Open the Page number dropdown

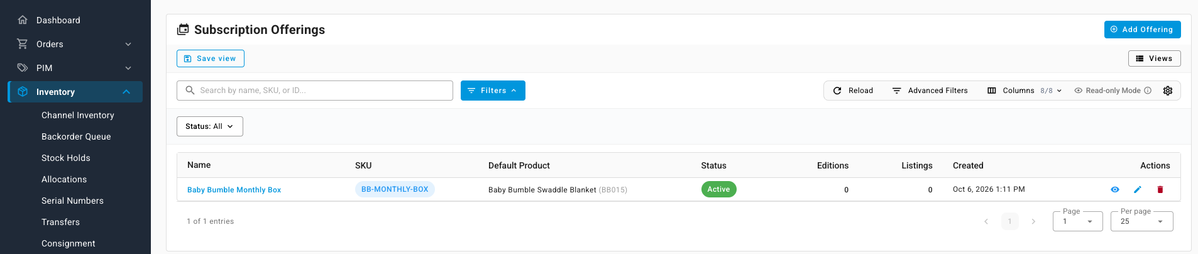1077,221
